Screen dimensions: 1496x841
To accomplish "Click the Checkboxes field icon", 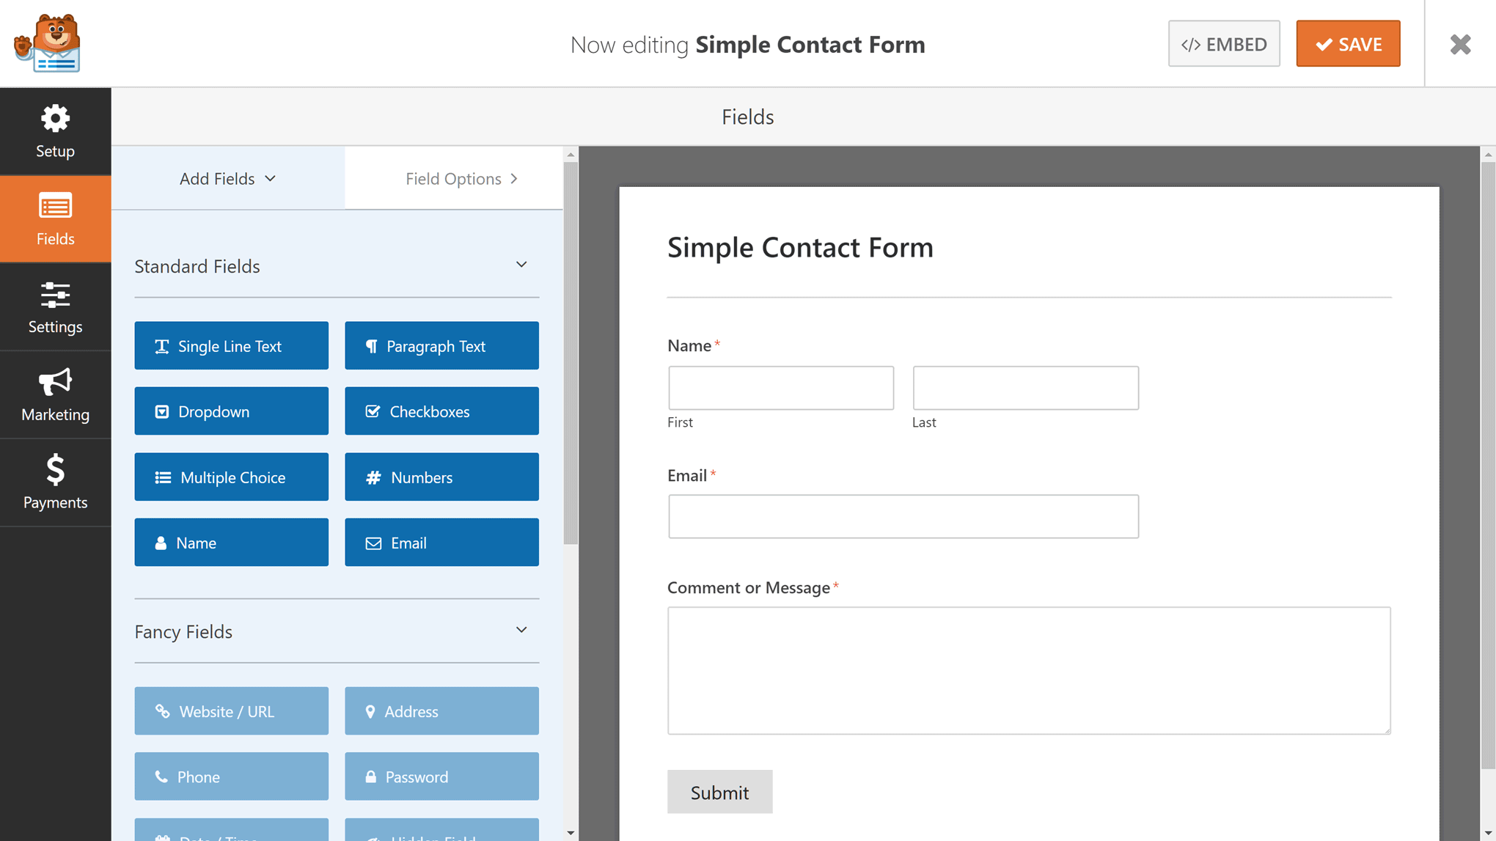I will coord(372,411).
